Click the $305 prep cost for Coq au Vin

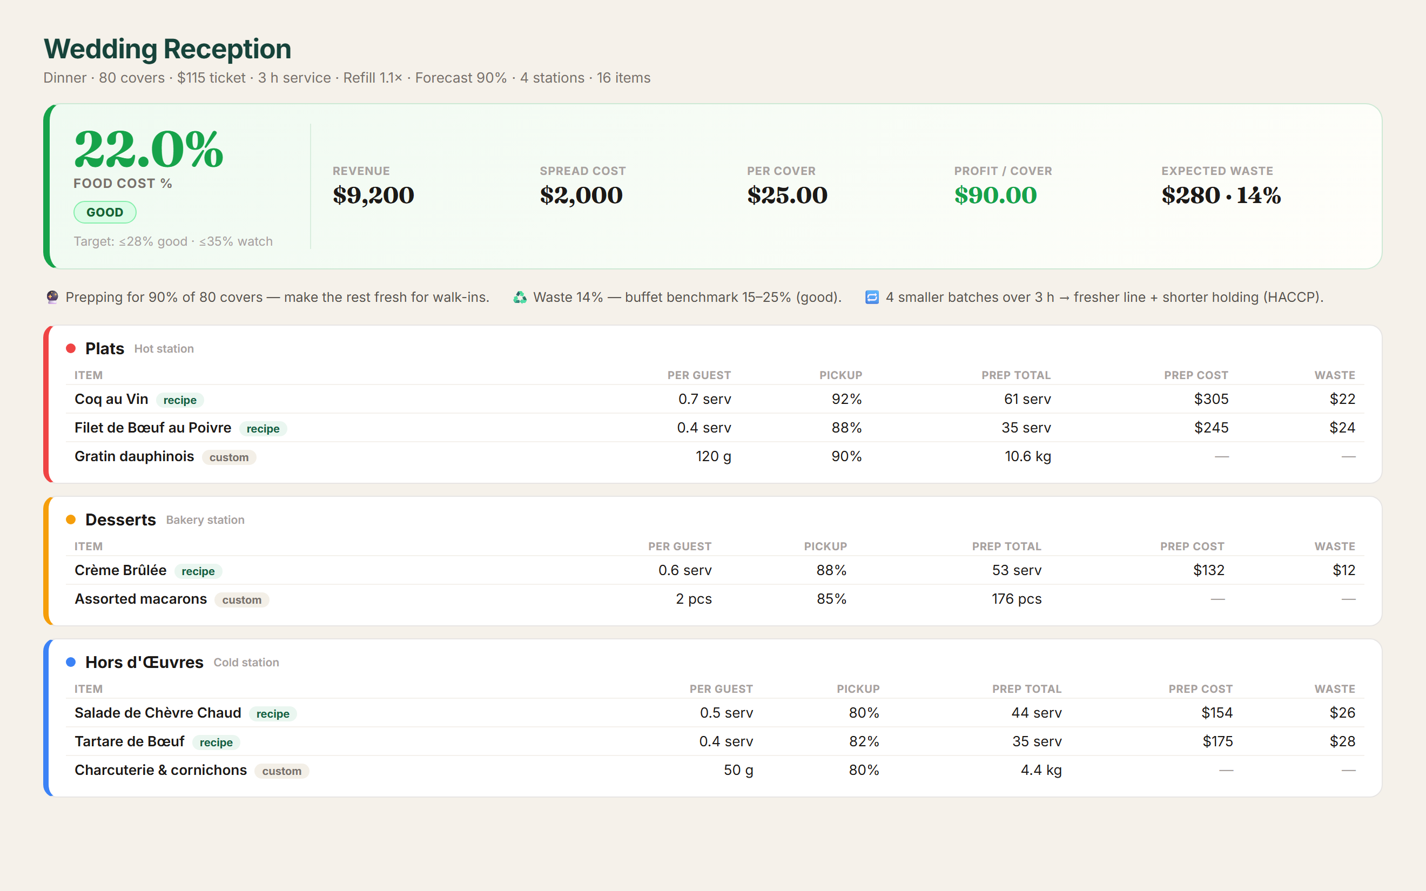[x=1211, y=399]
